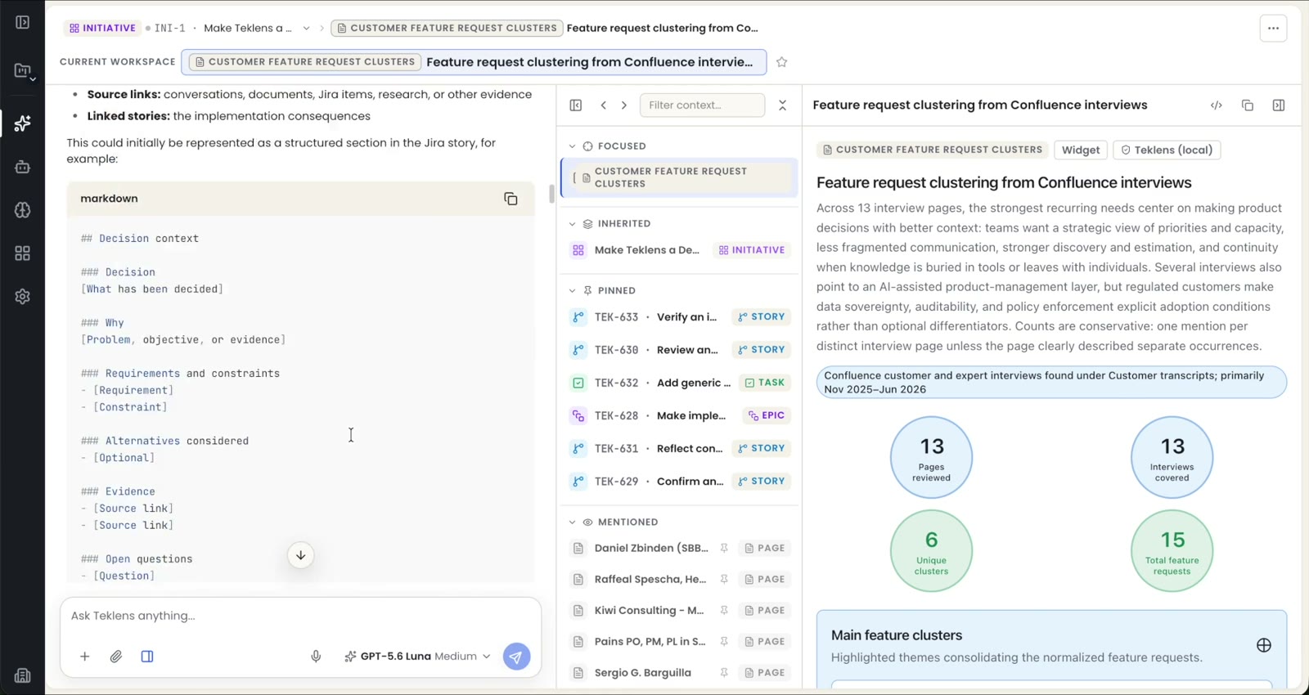Pin the Raffeal Spescha page
1309x695 pixels.
(724, 580)
